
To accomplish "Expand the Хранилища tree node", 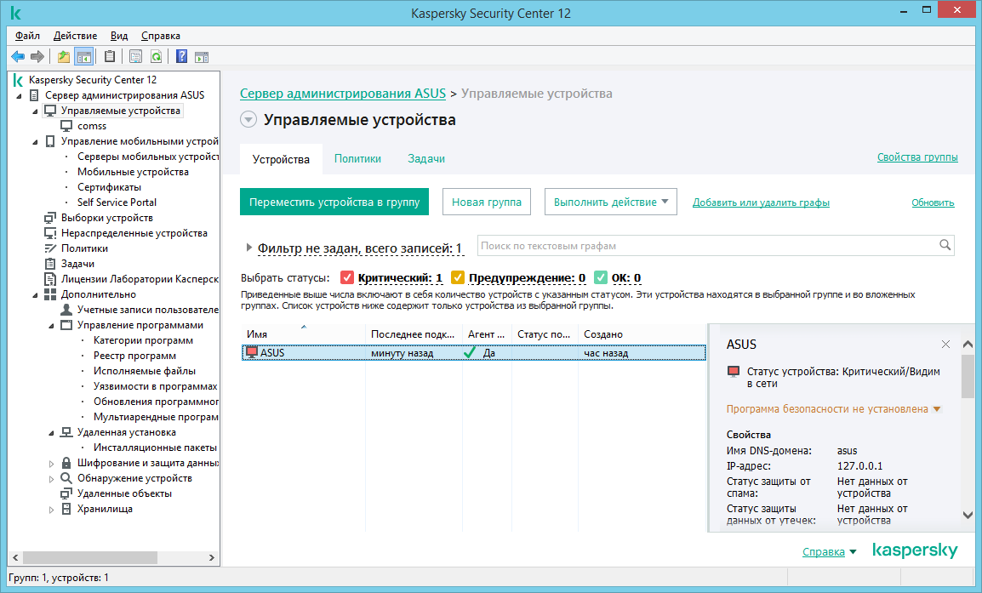I will [51, 510].
